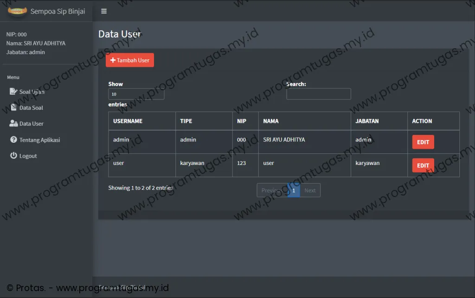475x298 pixels.
Task: Click the Search input field
Action: coord(318,94)
